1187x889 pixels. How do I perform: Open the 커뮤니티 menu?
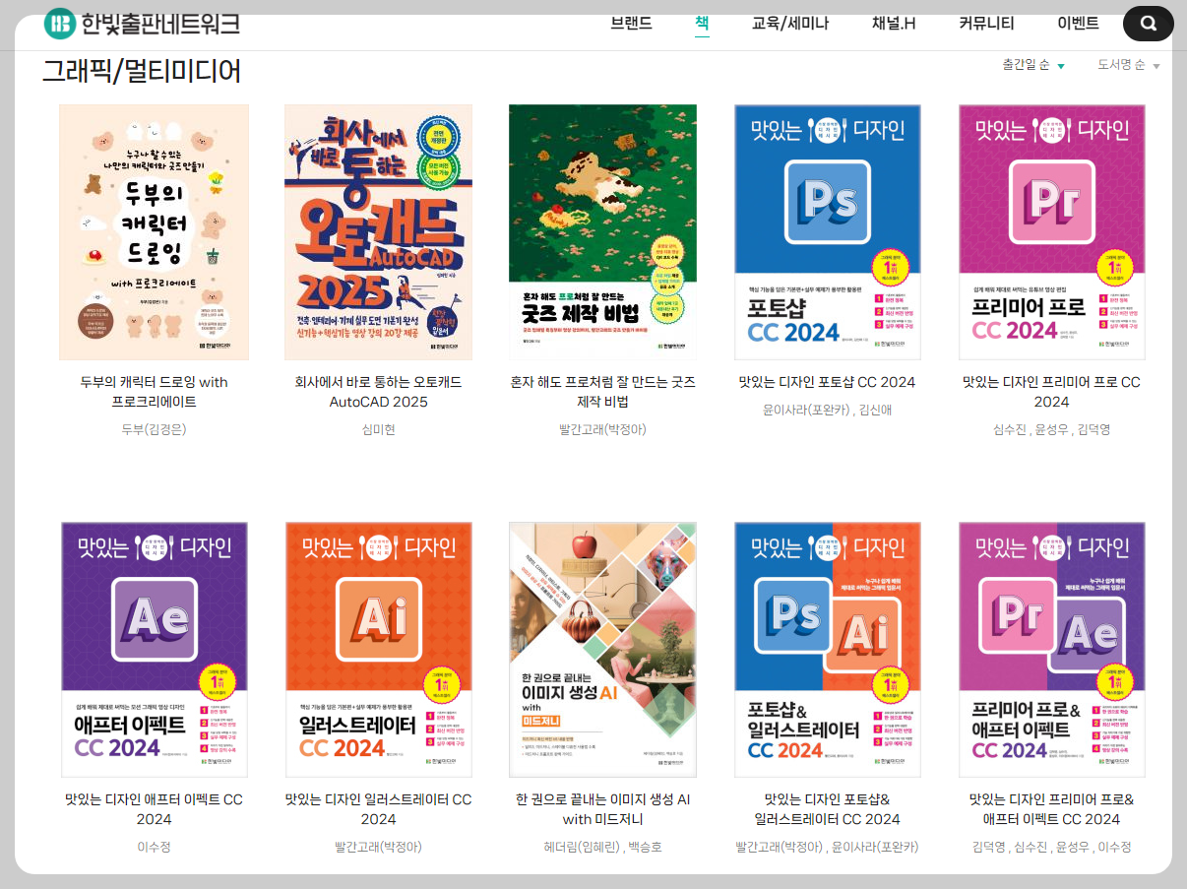pyautogui.click(x=986, y=24)
